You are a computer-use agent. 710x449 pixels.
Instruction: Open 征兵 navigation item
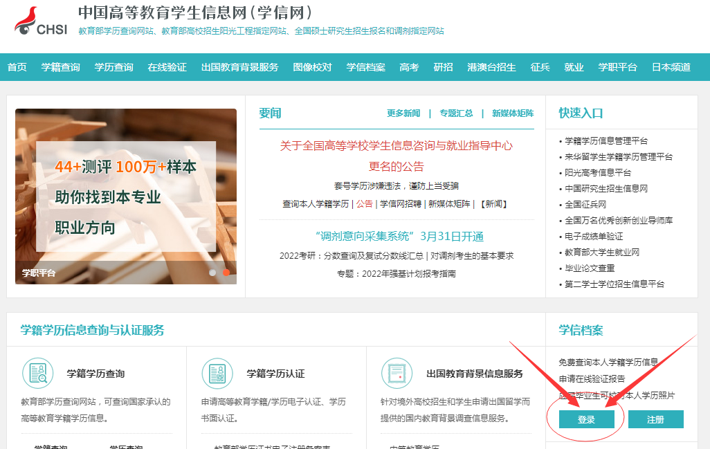(540, 67)
